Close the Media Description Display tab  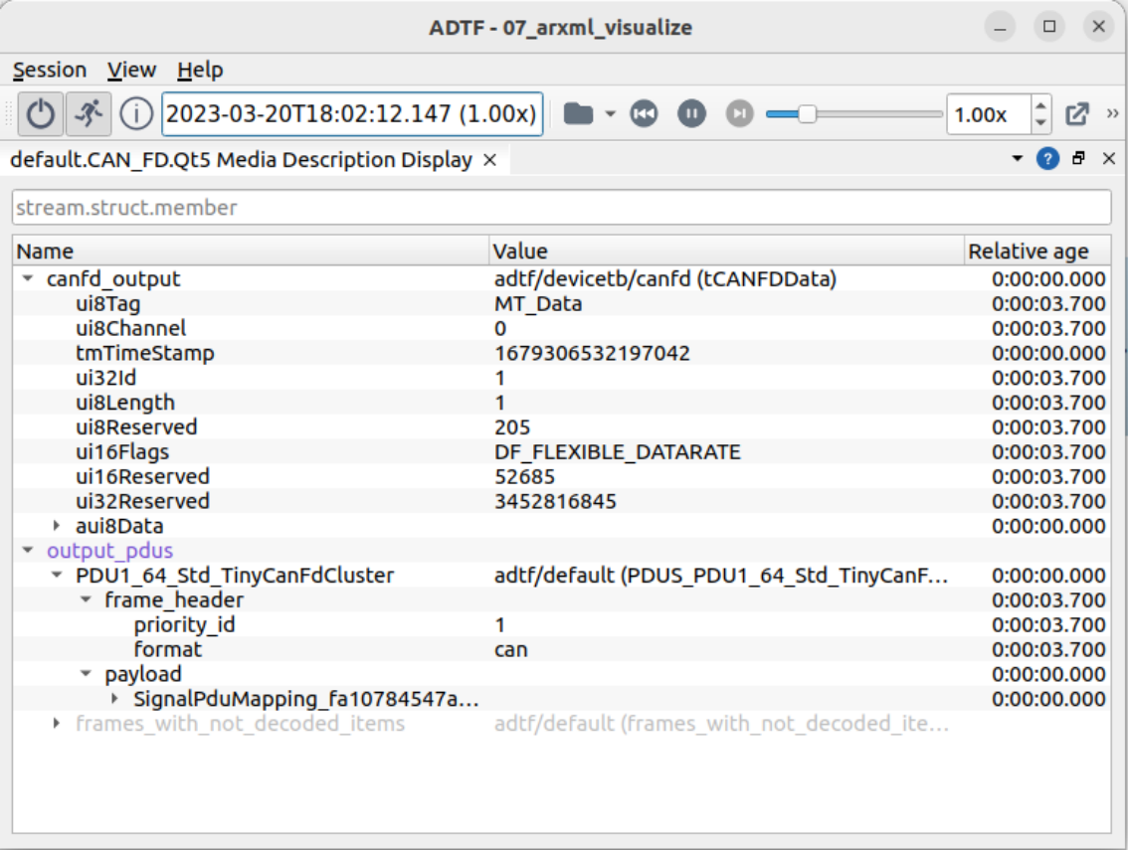pyautogui.click(x=489, y=160)
